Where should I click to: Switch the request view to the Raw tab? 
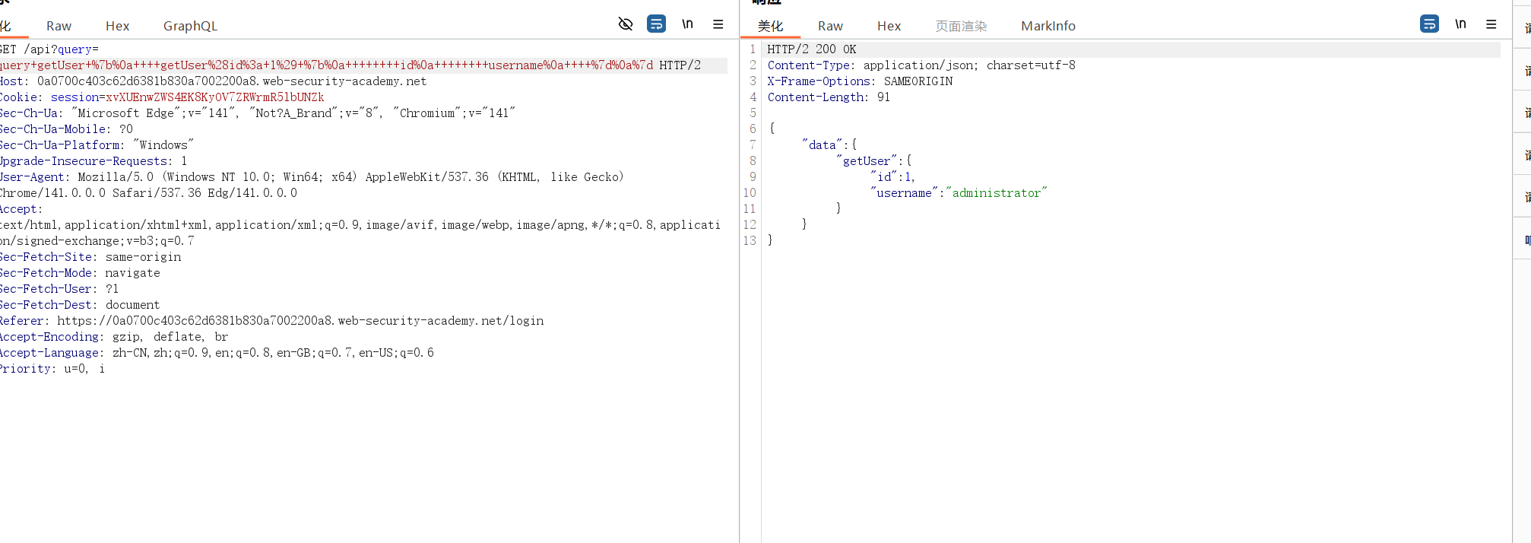[x=59, y=26]
